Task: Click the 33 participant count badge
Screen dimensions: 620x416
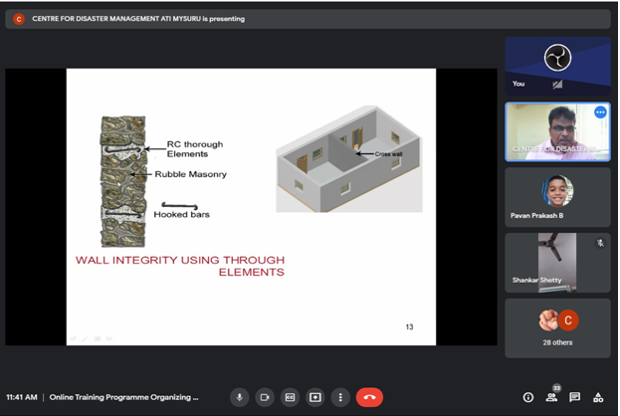Action: tap(556, 388)
